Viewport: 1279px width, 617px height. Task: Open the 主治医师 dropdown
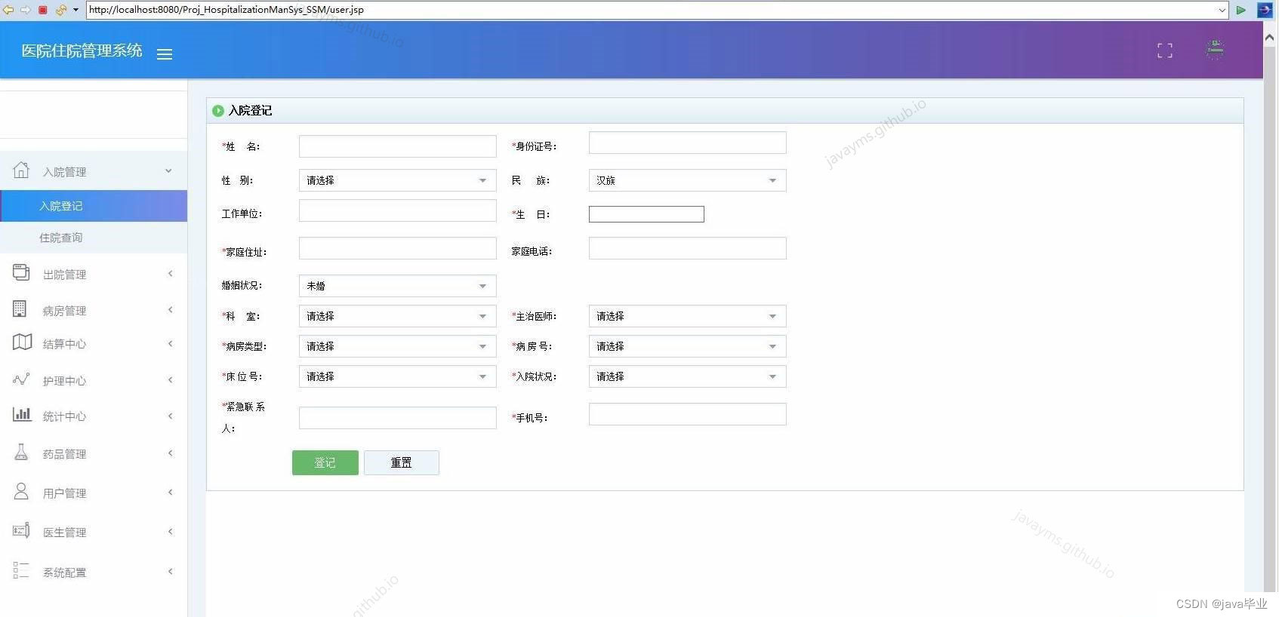(x=687, y=316)
